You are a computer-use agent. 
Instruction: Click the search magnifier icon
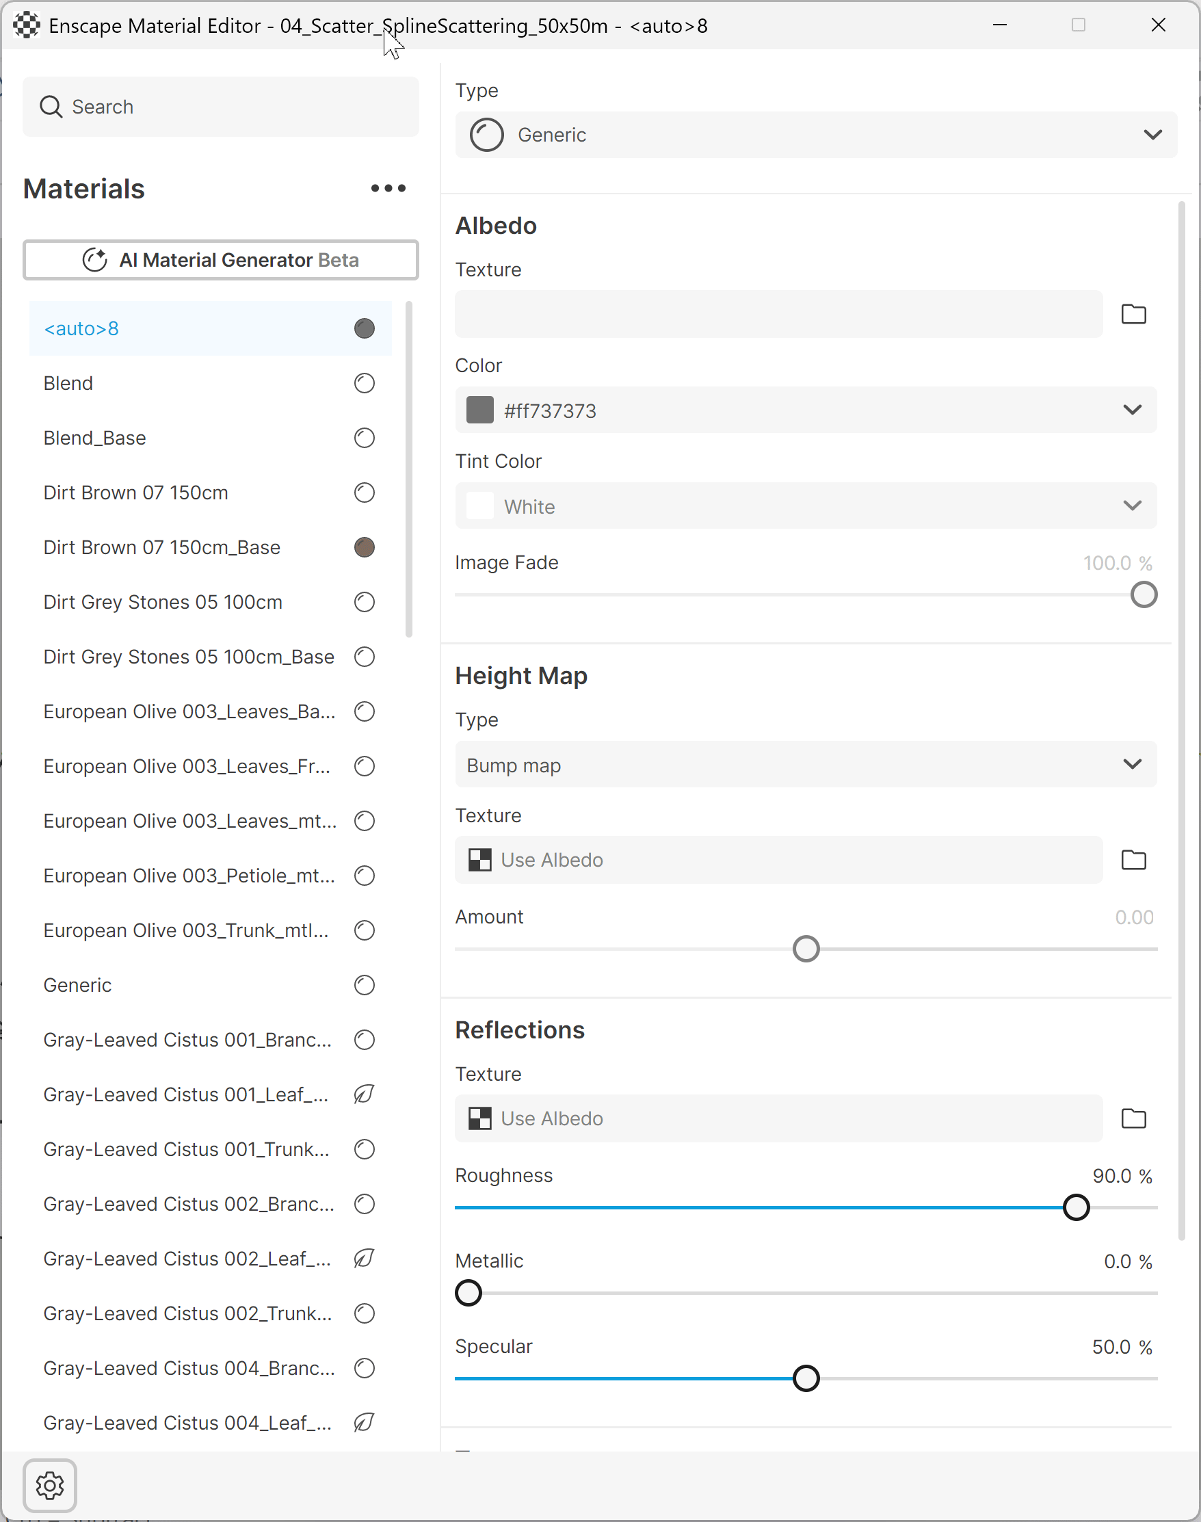pos(51,107)
